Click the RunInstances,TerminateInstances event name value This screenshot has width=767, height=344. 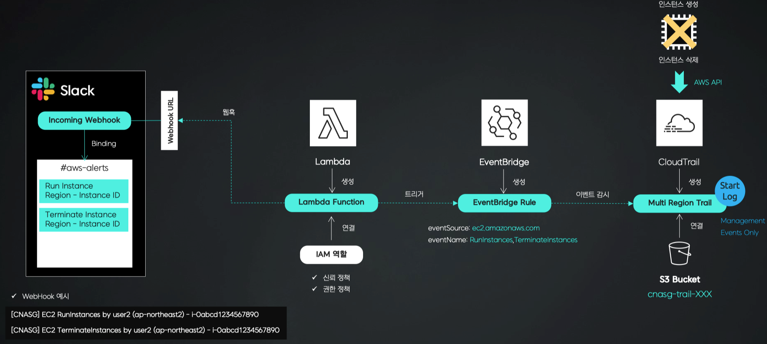coord(523,240)
